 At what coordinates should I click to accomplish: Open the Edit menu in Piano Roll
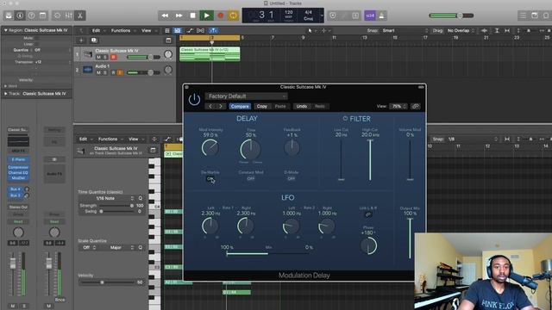point(83,139)
